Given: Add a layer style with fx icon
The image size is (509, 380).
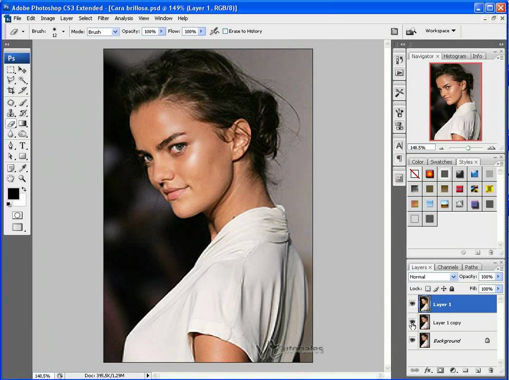Looking at the screenshot, I should point(428,370).
